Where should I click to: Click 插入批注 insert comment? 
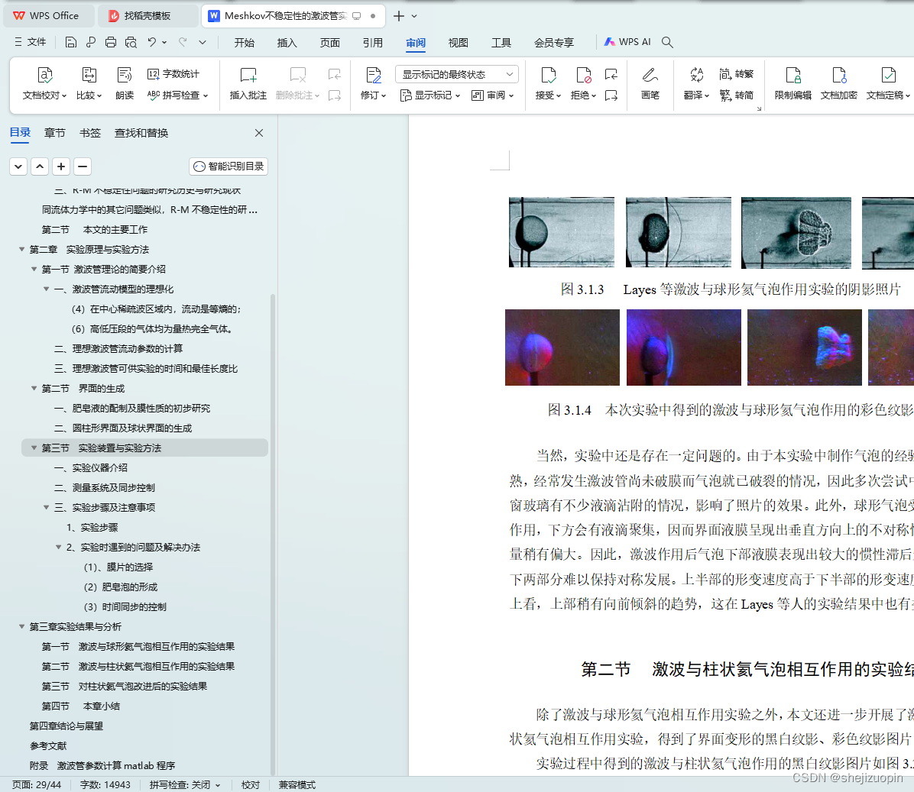[x=248, y=83]
